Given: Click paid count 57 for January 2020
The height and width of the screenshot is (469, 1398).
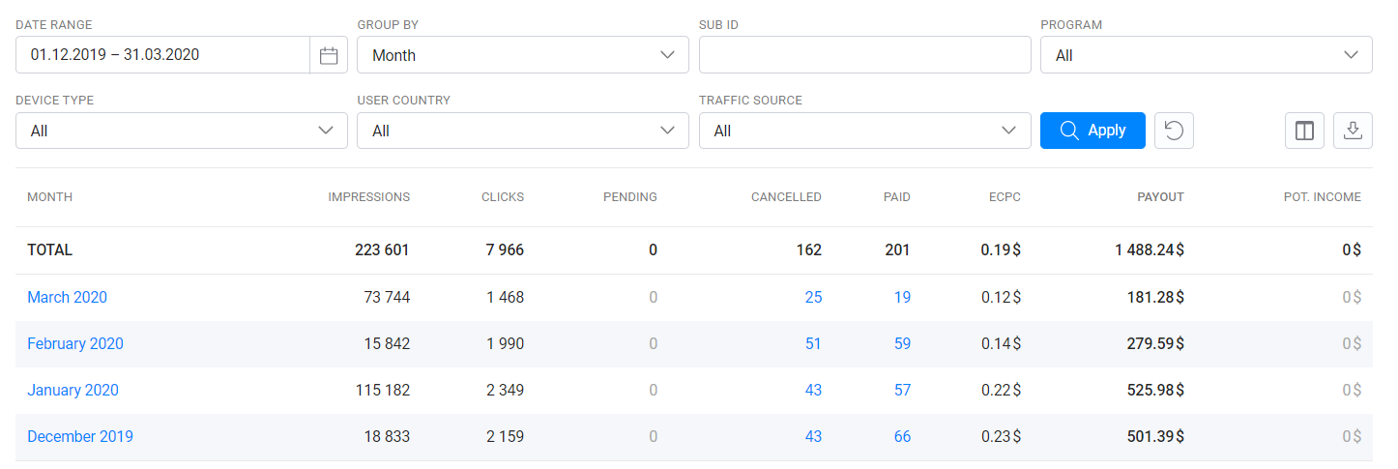Looking at the screenshot, I should (902, 391).
